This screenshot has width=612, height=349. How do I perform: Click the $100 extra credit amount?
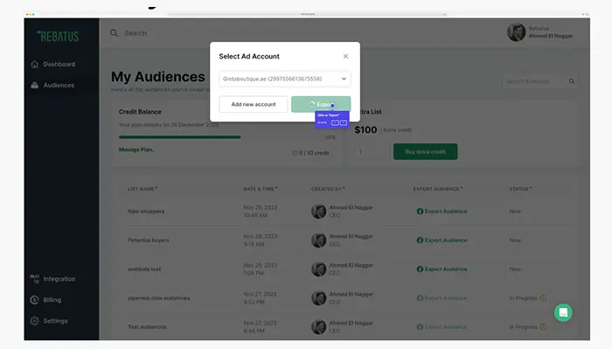coord(365,130)
